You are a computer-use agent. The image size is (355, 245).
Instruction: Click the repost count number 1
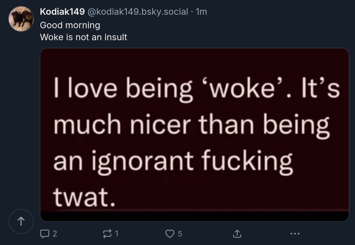pyautogui.click(x=117, y=234)
